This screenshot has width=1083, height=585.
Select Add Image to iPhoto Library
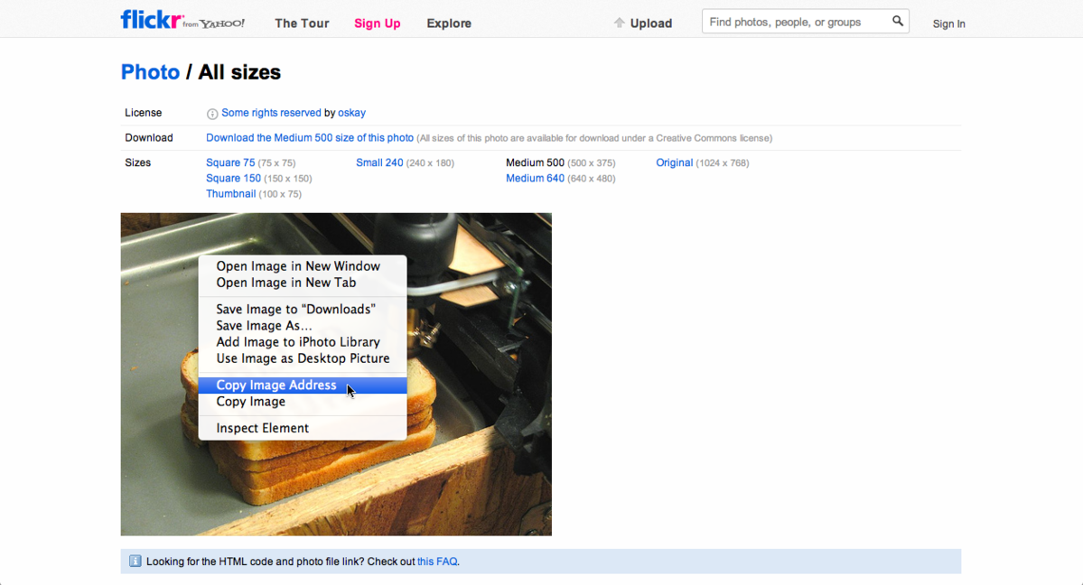click(297, 342)
